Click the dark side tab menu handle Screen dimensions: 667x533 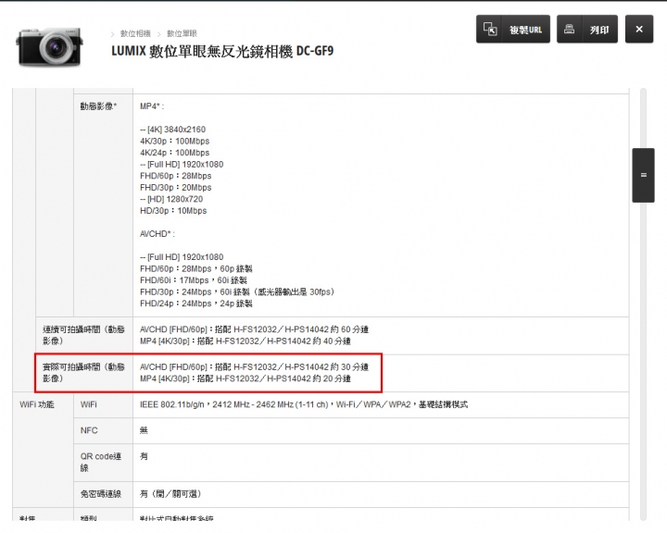point(643,175)
